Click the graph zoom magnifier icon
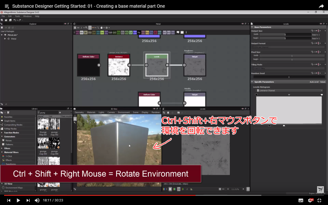 [86, 28]
